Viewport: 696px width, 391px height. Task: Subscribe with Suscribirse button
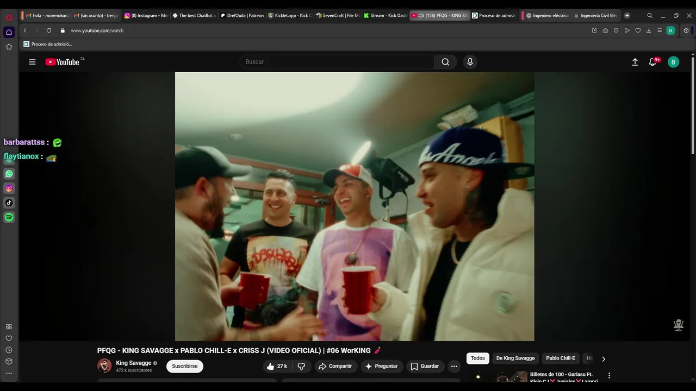click(185, 366)
